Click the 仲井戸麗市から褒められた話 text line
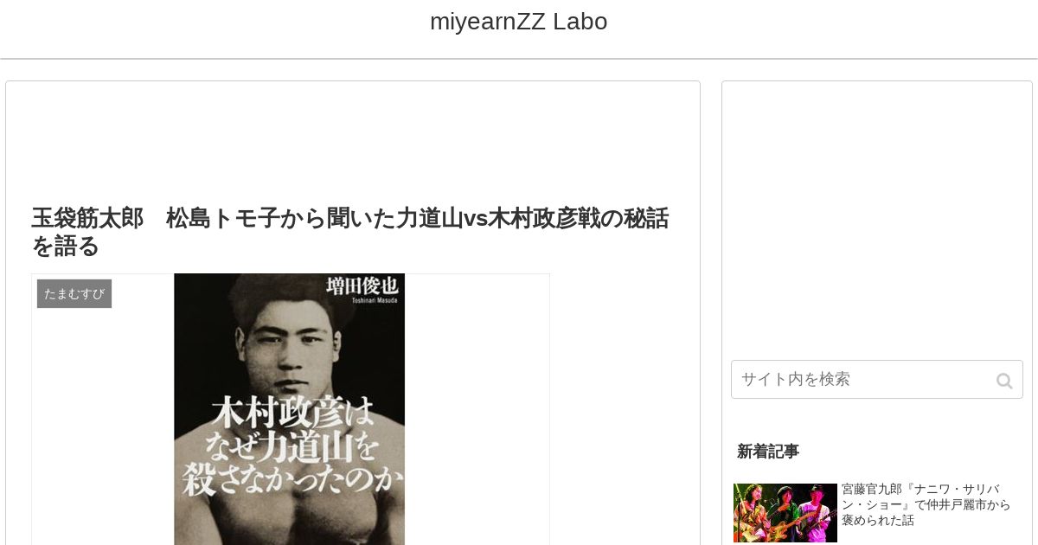1038x545 pixels. pos(926,512)
